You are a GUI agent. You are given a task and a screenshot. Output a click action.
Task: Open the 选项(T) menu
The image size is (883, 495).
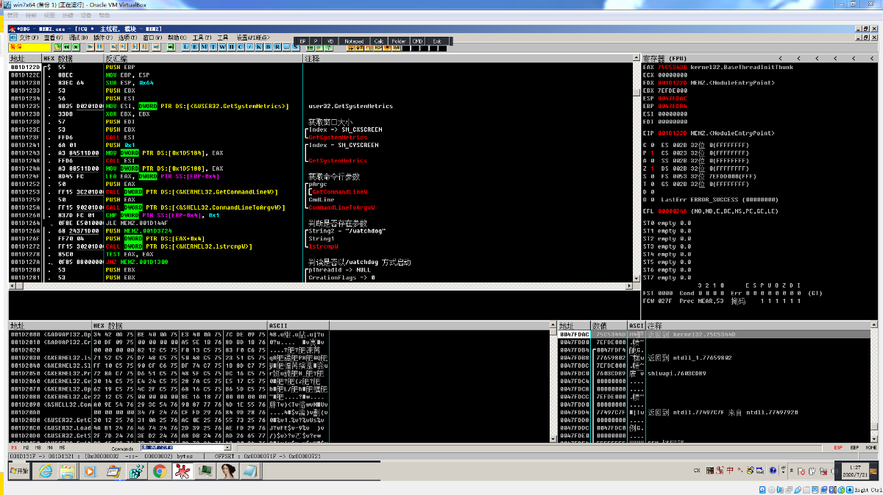(128, 38)
